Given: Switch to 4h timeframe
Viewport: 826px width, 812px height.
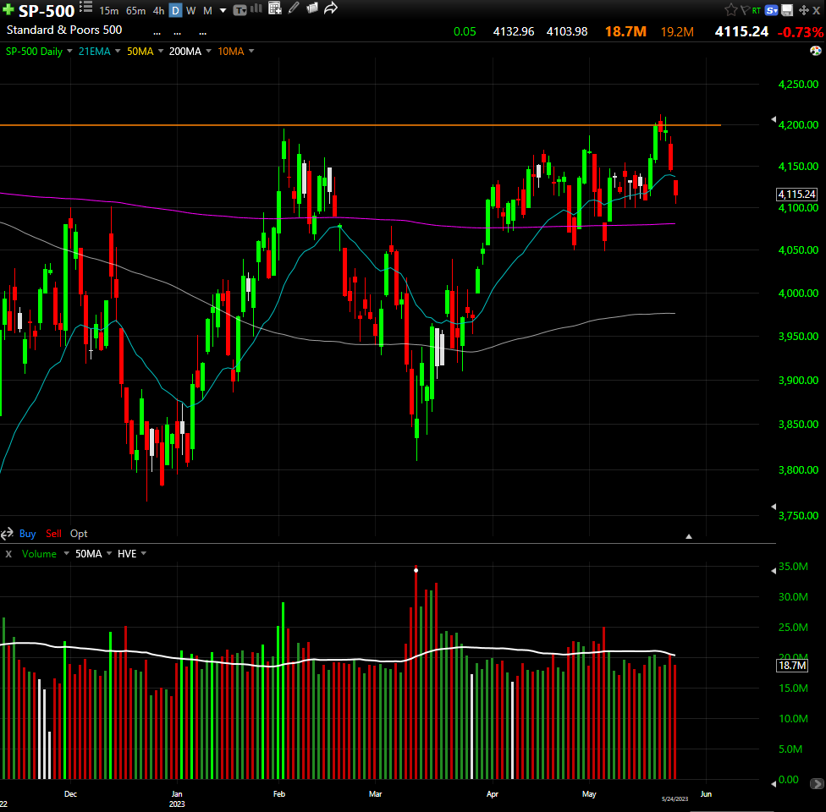Looking at the screenshot, I should click(x=158, y=10).
